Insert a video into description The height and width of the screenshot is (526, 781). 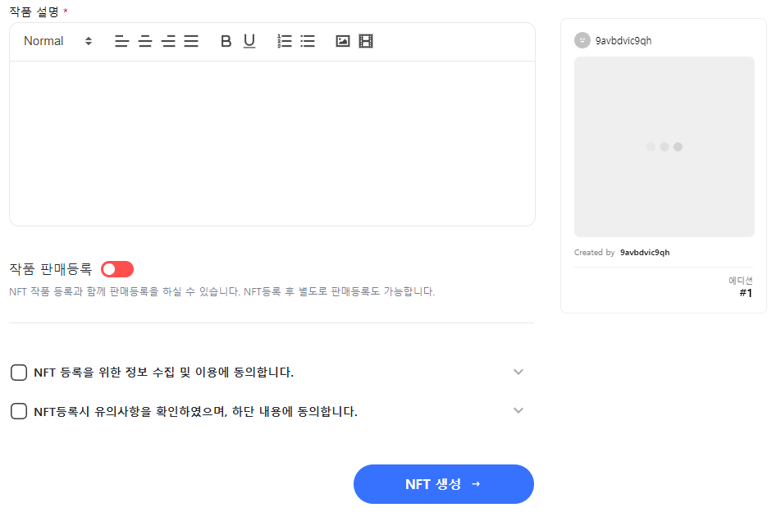[366, 41]
